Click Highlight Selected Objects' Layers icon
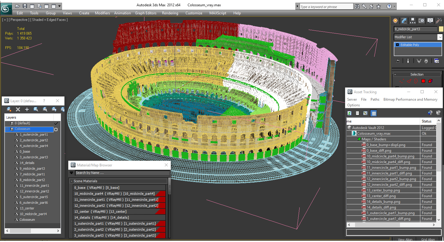Viewport: 444px width, 242px height. coord(45,109)
